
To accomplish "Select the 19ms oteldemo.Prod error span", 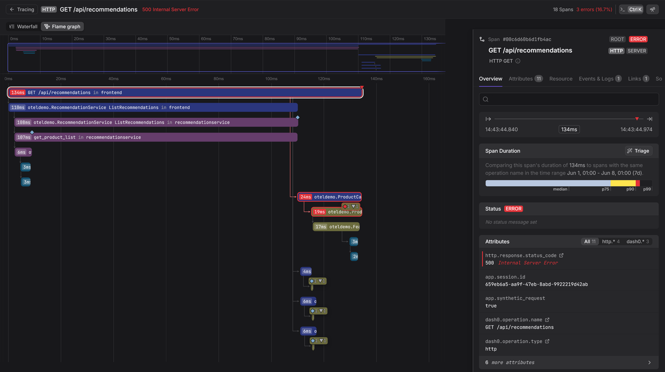I will point(336,212).
